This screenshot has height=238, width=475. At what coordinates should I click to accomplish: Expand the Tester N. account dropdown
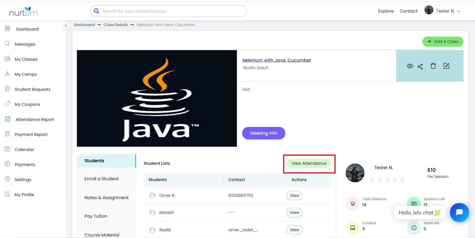coord(459,11)
